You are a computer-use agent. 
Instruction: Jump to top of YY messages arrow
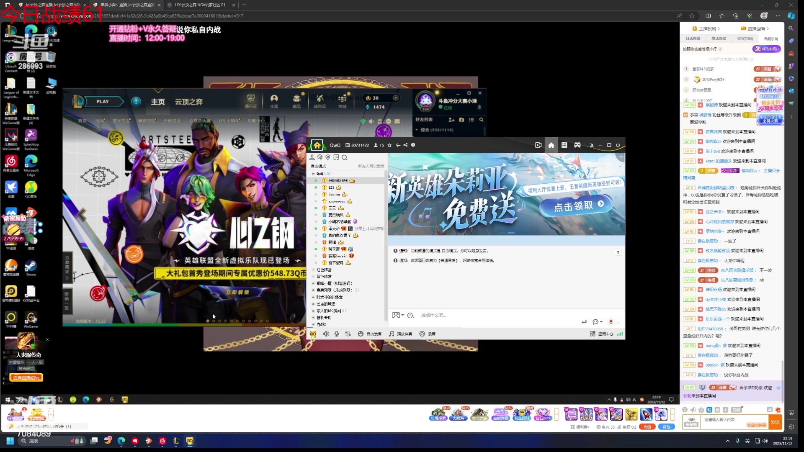pyautogui.click(x=618, y=252)
